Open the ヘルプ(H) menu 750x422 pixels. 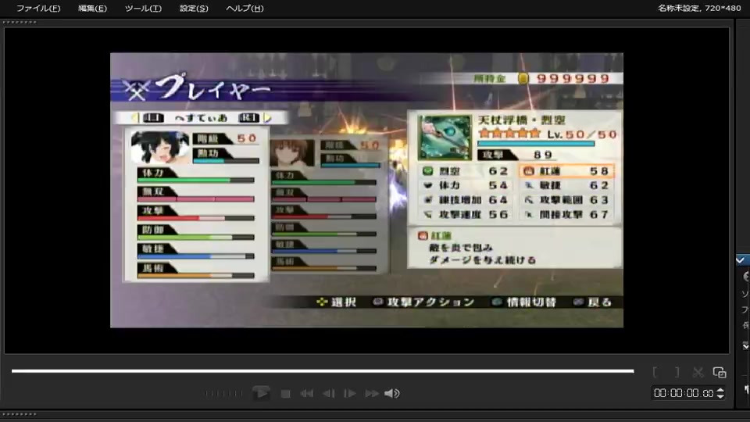[245, 8]
